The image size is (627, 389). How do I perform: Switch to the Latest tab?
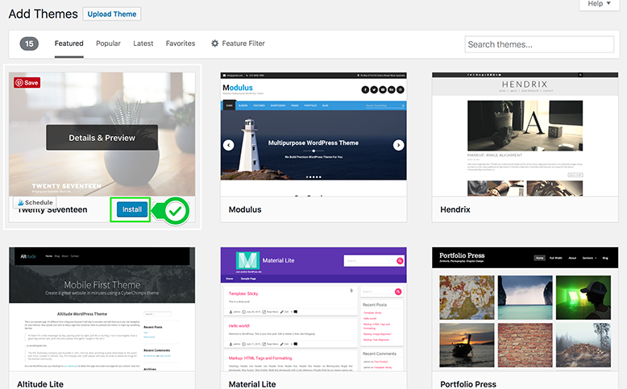tap(143, 43)
